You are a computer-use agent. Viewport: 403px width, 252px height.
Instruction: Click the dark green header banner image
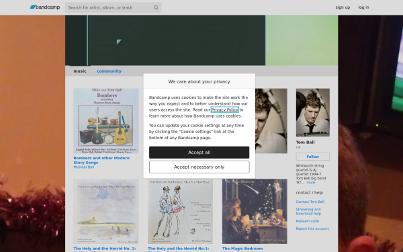(x=201, y=40)
